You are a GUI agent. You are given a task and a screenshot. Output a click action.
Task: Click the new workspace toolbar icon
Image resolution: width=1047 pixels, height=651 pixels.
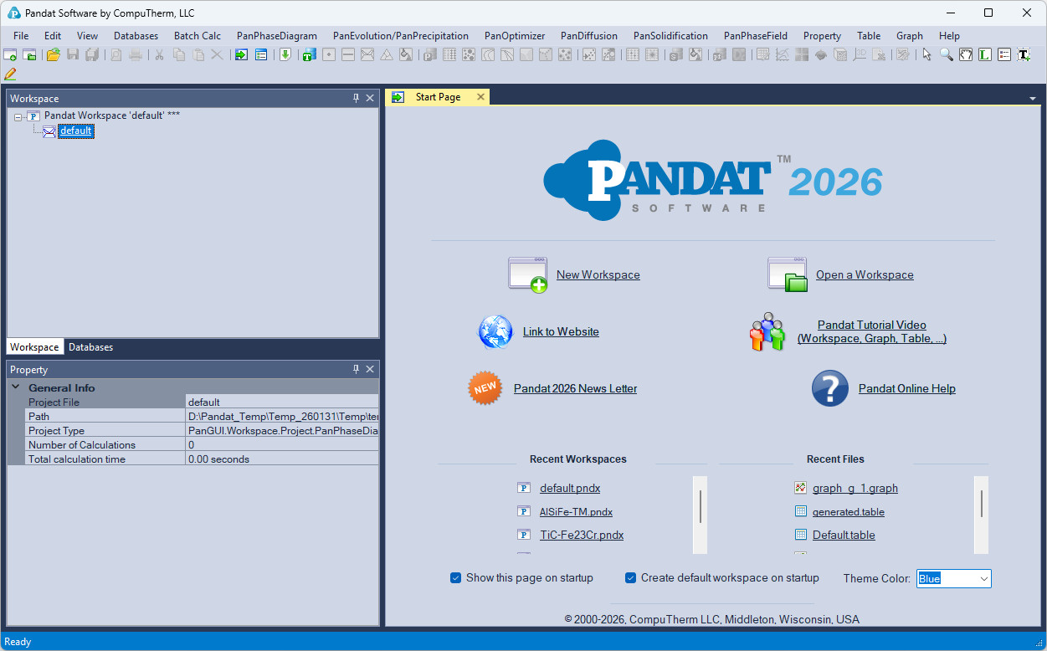(10, 55)
